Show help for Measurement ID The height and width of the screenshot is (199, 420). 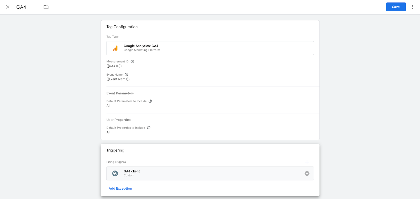click(132, 62)
